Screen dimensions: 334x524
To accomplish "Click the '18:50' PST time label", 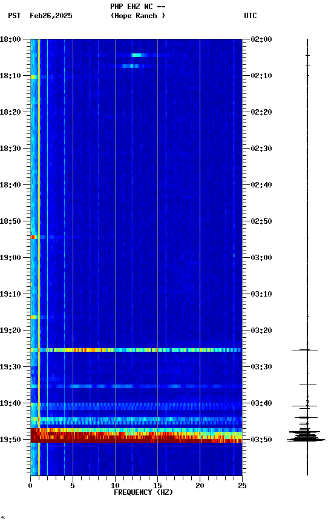I will click(x=10, y=221).
